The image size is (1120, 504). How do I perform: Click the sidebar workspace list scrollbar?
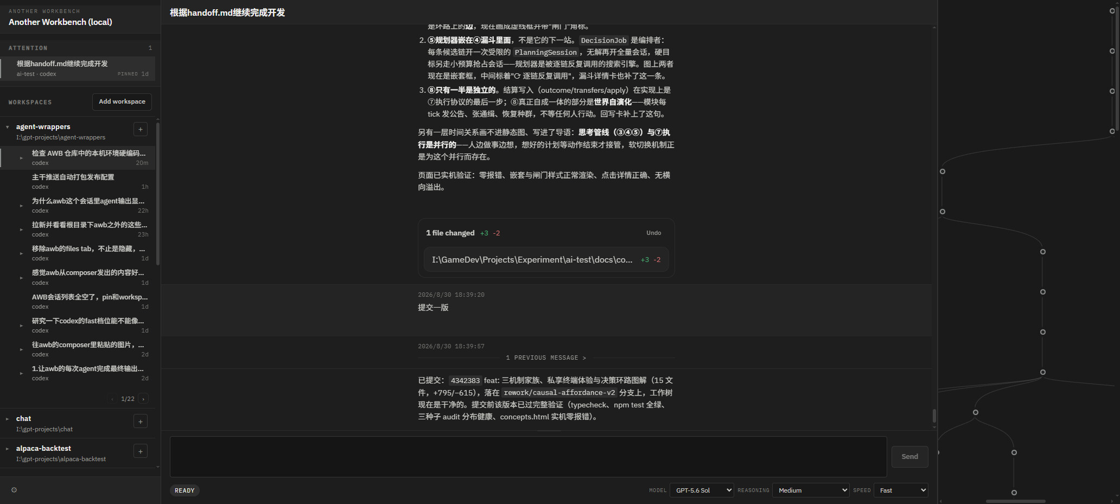pos(158,194)
